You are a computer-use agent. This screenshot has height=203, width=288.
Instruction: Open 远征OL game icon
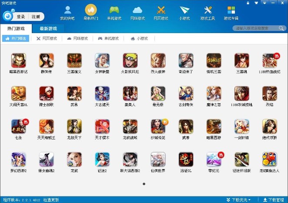(x=186, y=159)
